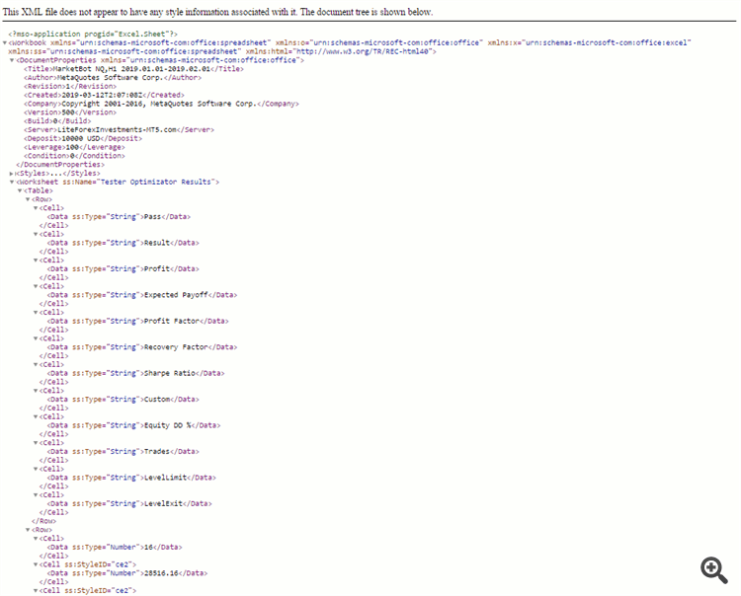Collapse the Cell holding Recovery Factor
Viewport: 741px width, 596px height.
[36, 338]
